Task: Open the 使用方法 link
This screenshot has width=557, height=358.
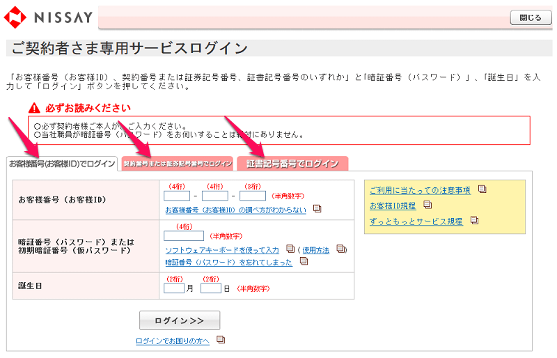Action: (x=316, y=250)
